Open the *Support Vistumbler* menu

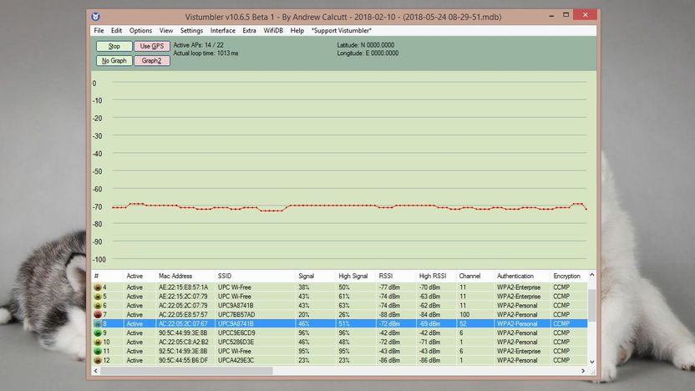pyautogui.click(x=342, y=31)
